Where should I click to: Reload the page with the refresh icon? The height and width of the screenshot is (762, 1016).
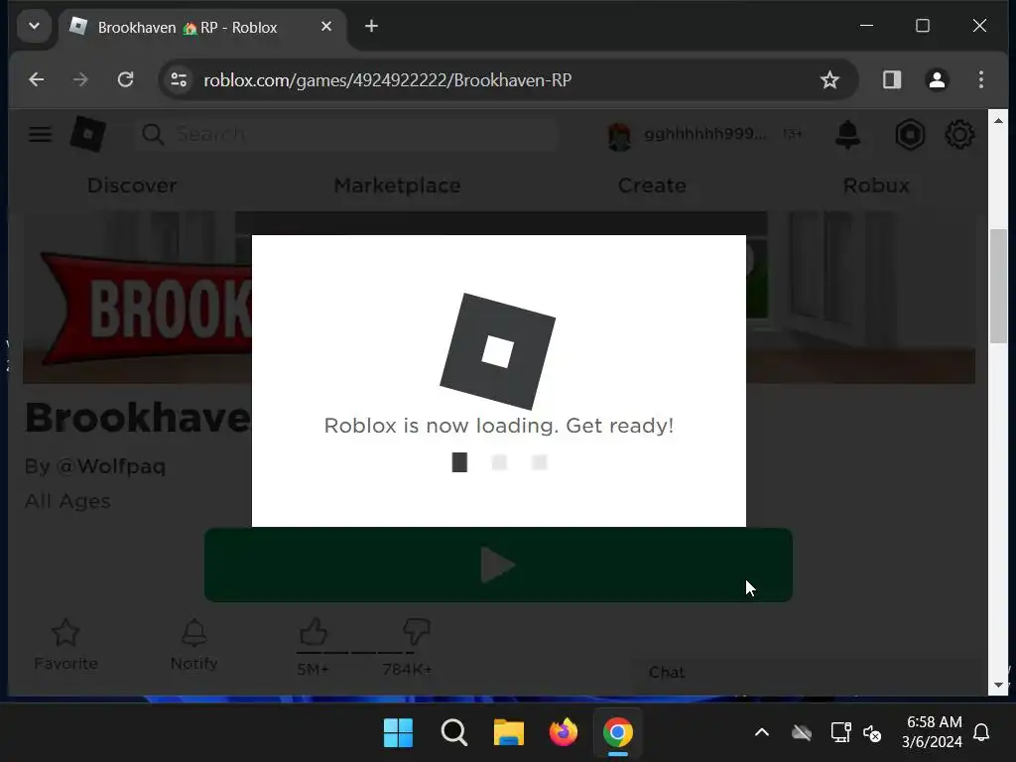coord(125,79)
